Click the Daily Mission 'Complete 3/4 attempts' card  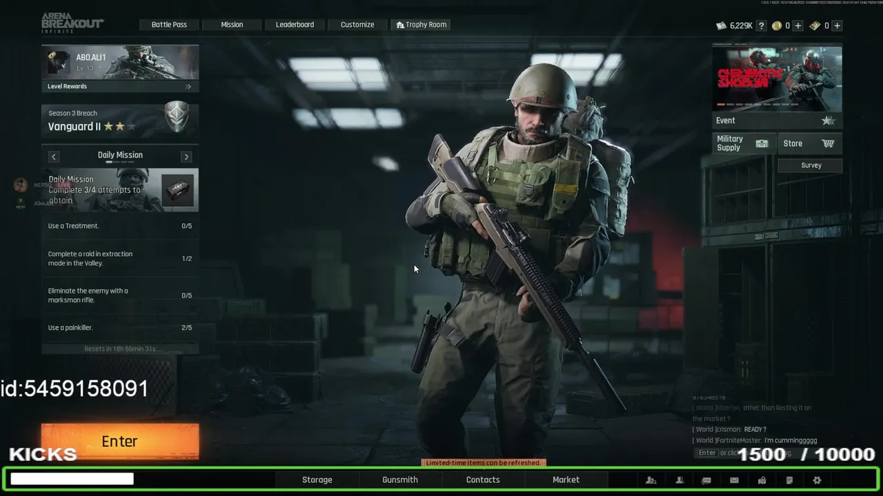tap(120, 189)
